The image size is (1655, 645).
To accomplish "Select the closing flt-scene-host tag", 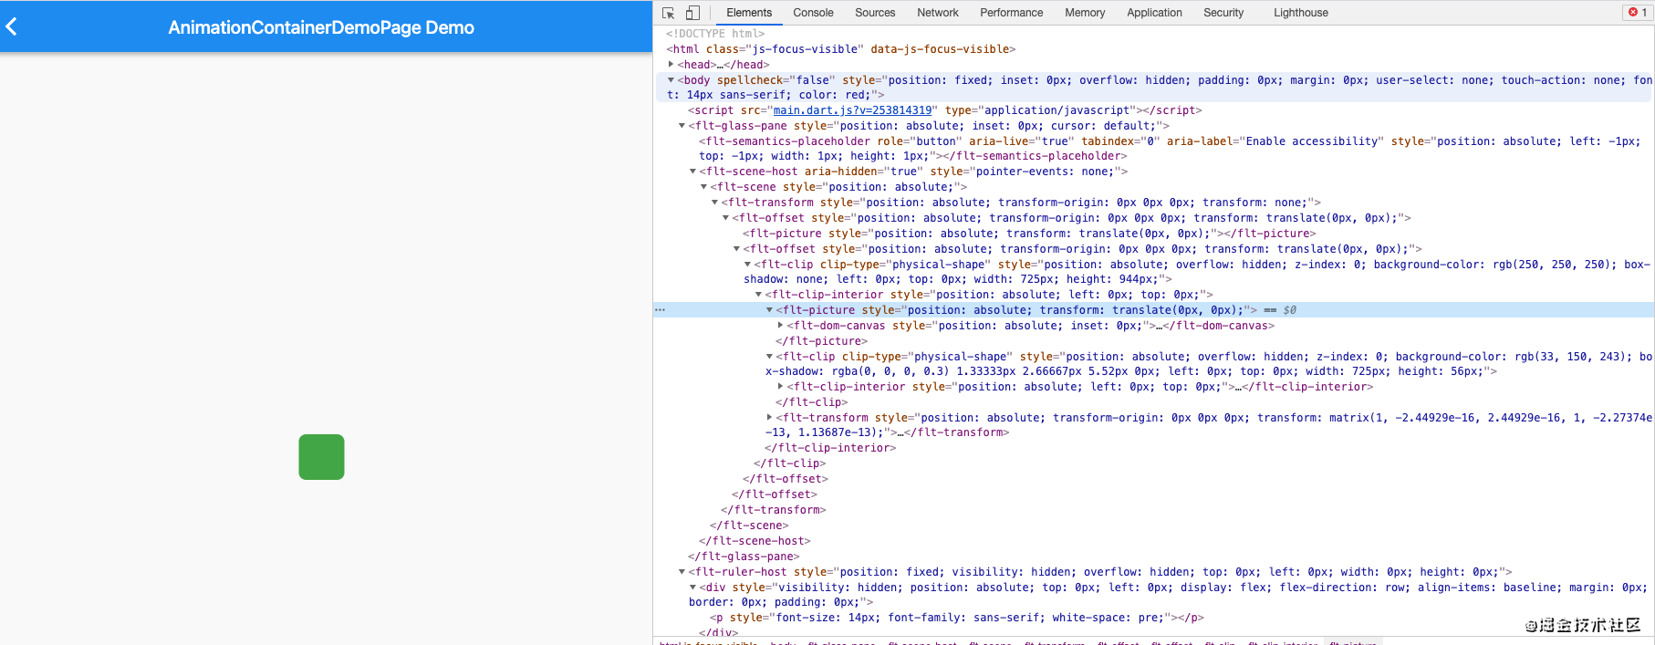I will (x=755, y=541).
